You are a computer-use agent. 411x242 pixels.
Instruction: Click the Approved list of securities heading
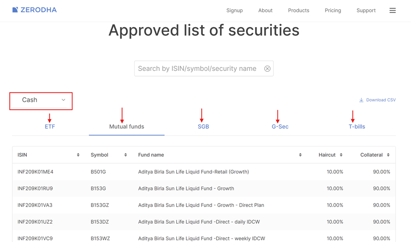204,30
